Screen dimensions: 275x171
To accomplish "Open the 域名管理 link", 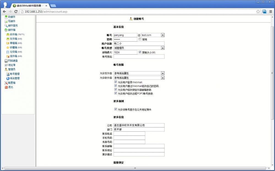I will (x=15, y=78).
